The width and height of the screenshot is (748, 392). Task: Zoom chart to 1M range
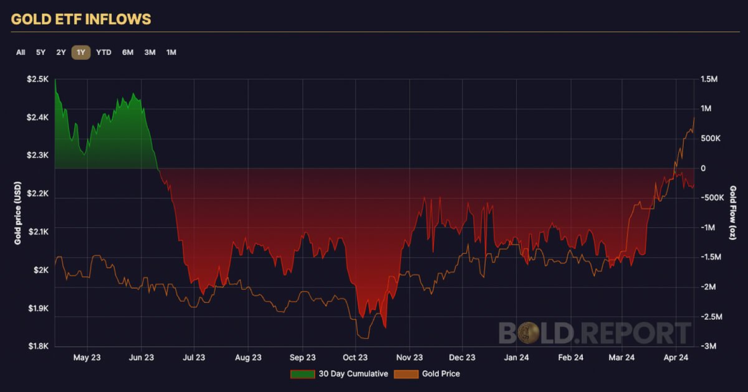(x=171, y=52)
